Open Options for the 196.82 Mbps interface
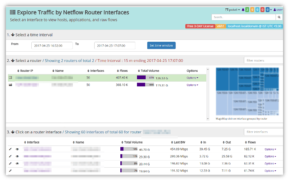This screenshot has width=289, height=181. pos(270,164)
